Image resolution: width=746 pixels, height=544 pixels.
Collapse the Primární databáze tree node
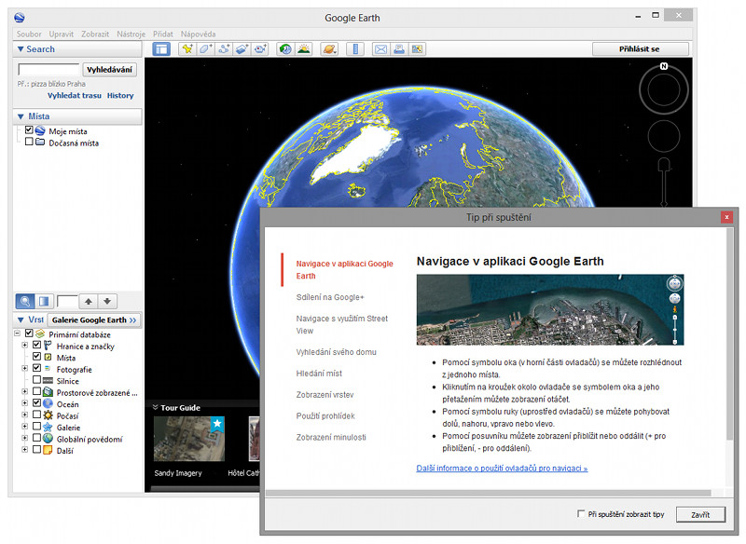click(x=17, y=333)
